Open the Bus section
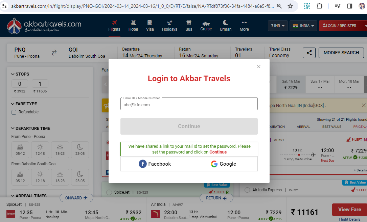Viewport: 367px width, 222px height. point(189,26)
